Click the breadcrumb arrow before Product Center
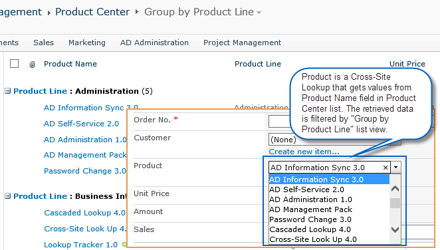The height and width of the screenshot is (250, 440). click(x=49, y=13)
